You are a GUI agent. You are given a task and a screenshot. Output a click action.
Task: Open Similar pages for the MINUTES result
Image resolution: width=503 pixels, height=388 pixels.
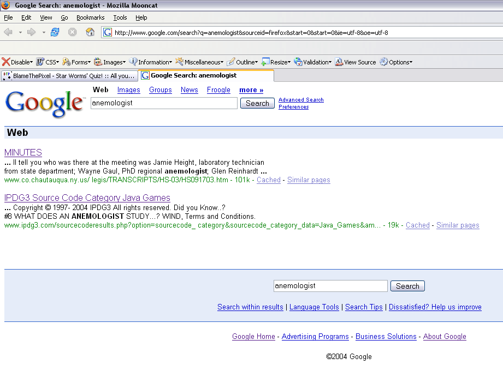pos(309,180)
